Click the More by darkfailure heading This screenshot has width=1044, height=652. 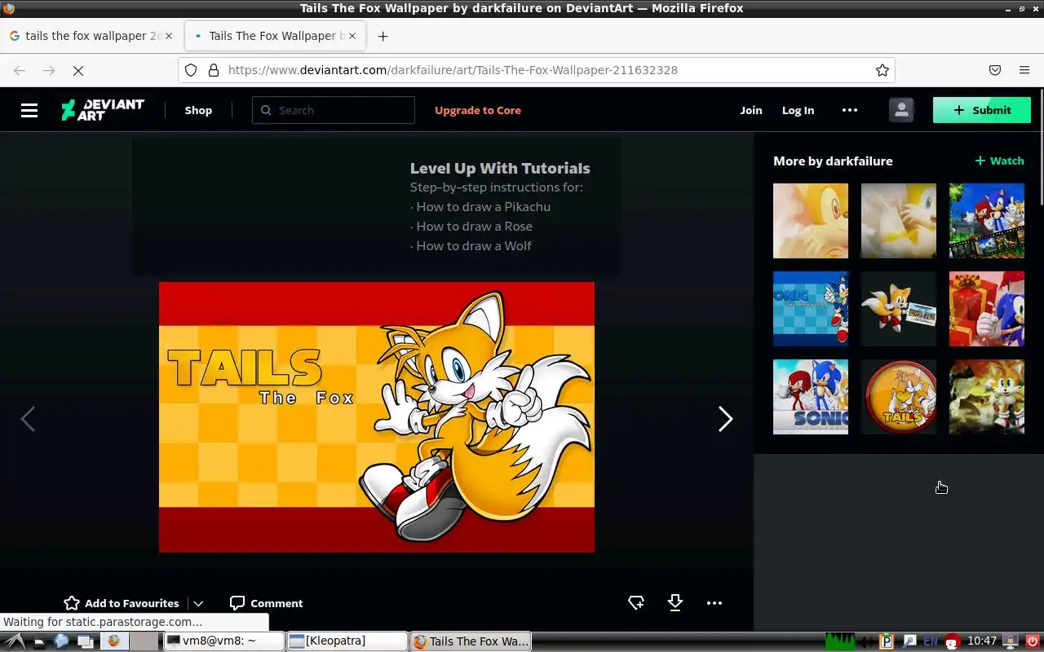tap(833, 161)
